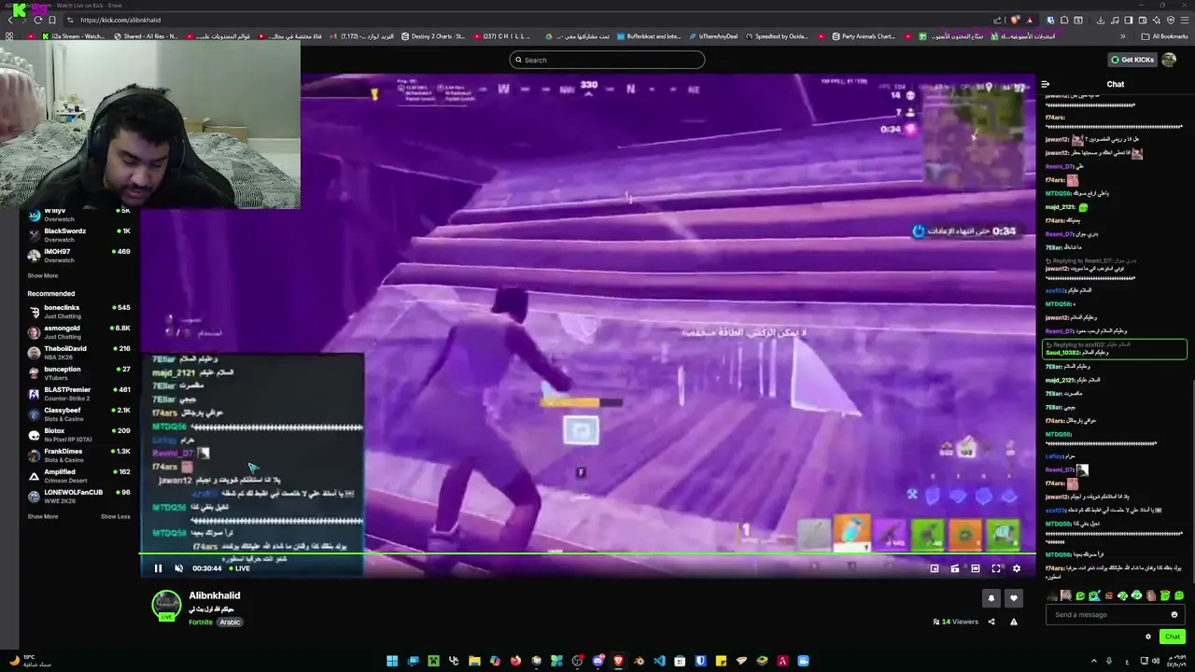This screenshot has height=672, width=1195.
Task: Click the LIVE indicator in player bar
Action: pos(239,568)
